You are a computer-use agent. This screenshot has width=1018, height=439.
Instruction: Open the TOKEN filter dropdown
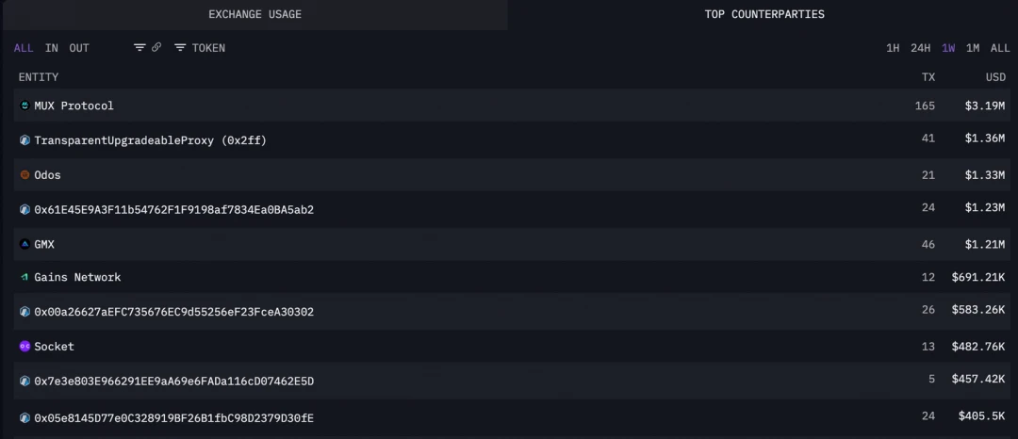200,48
